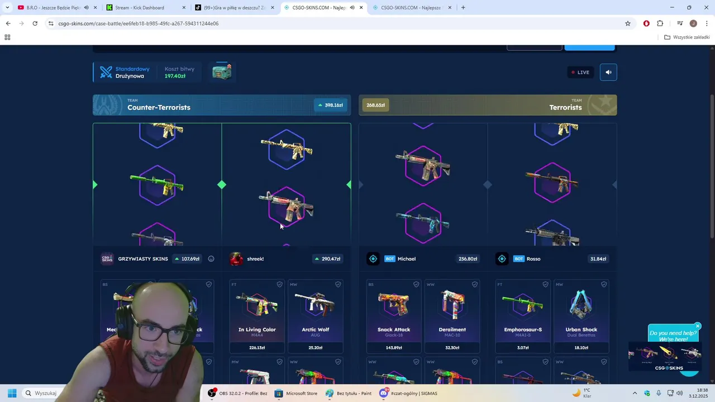The width and height of the screenshot is (715, 402).
Task: Click the crossed swords Standardowy icon
Action: click(106, 72)
